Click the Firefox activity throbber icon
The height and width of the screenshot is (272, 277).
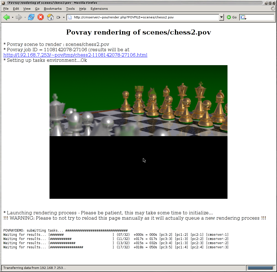click(273, 8)
